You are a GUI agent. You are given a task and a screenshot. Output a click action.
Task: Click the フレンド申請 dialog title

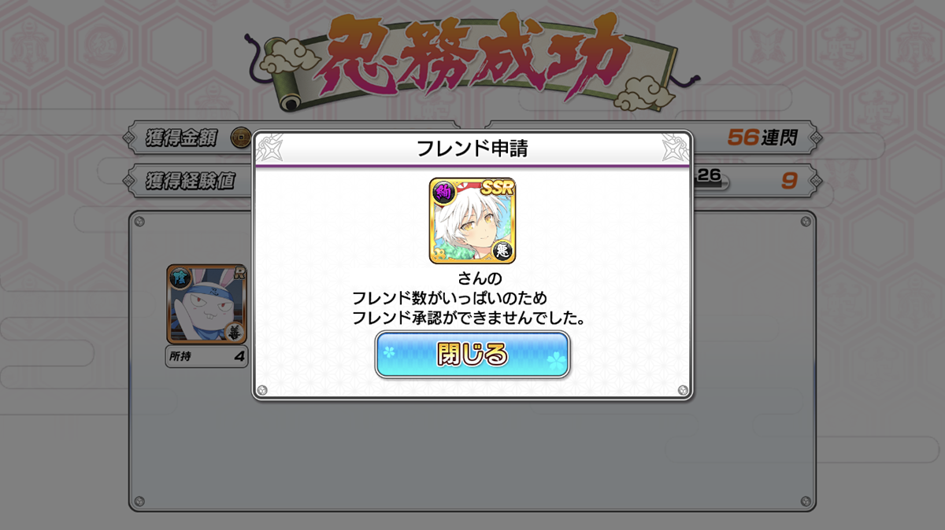tap(472, 148)
